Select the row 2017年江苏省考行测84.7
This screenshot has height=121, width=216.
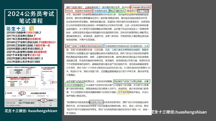pos(21,36)
